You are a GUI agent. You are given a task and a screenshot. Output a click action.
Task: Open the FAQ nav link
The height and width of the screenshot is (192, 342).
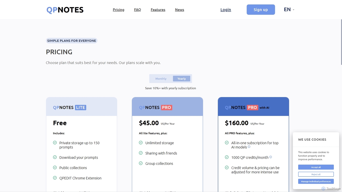(x=137, y=10)
